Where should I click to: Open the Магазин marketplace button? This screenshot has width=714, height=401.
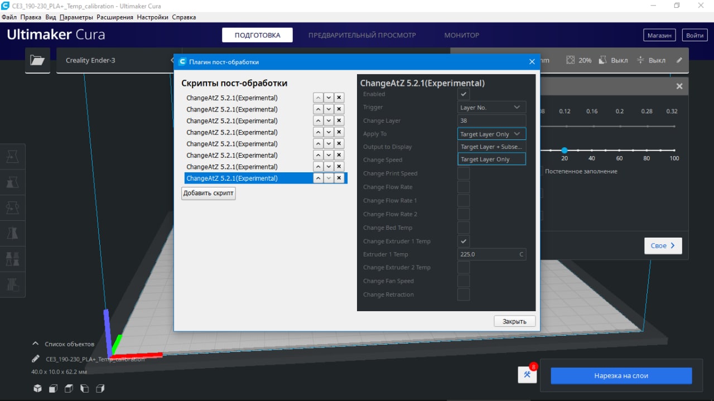tap(659, 35)
